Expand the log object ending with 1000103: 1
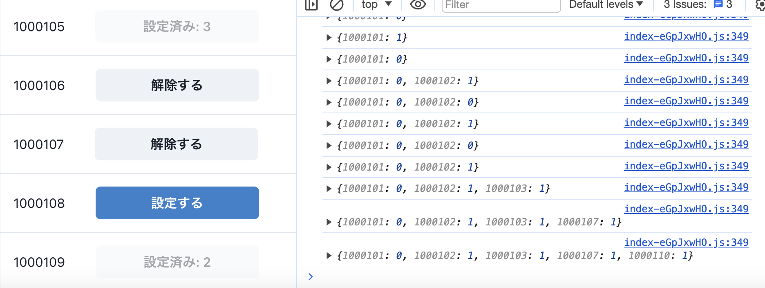This screenshot has height=288, width=765. [329, 189]
